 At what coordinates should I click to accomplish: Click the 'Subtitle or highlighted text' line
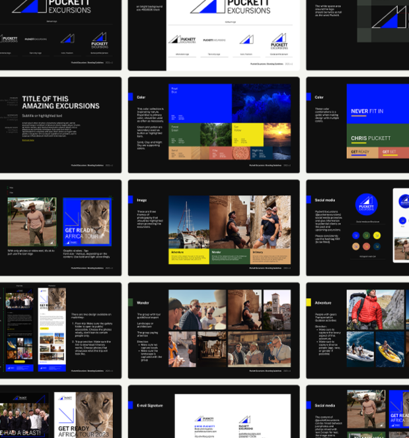point(42,115)
